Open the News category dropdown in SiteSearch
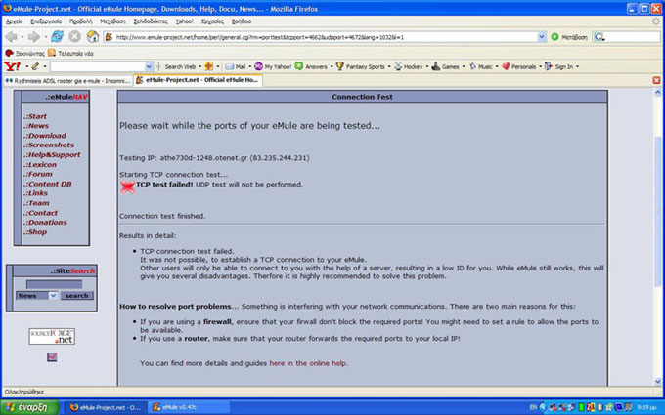The height and width of the screenshot is (415, 665). [53, 296]
